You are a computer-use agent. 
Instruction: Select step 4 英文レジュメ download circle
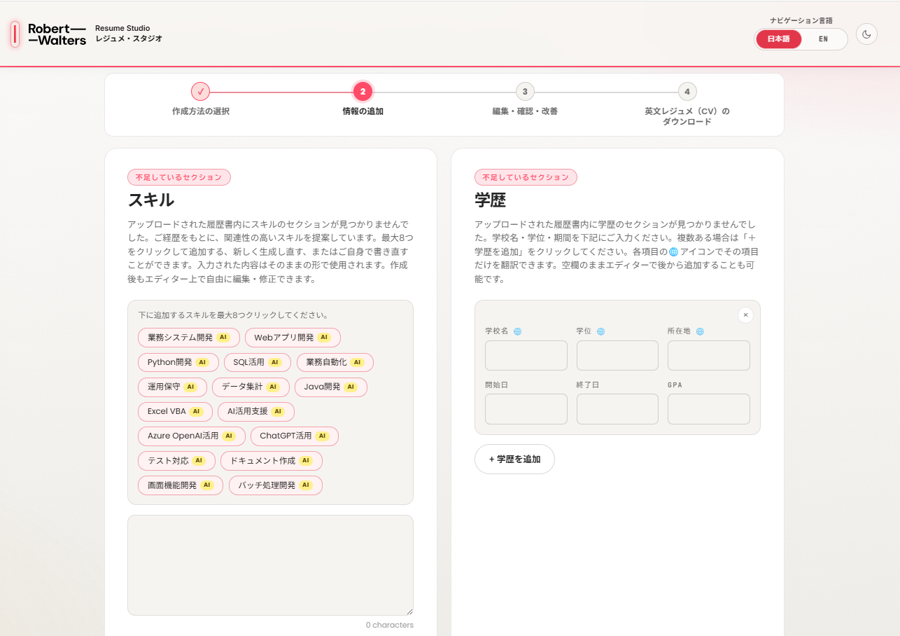pos(687,91)
